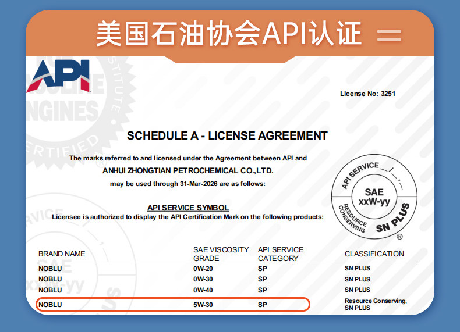
Task: Click the BRAND NAME column header
Action: pyautogui.click(x=62, y=254)
